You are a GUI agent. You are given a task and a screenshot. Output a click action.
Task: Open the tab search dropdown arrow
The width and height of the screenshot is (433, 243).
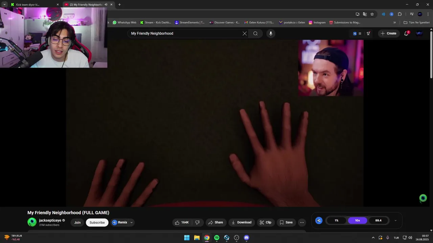coord(4,5)
